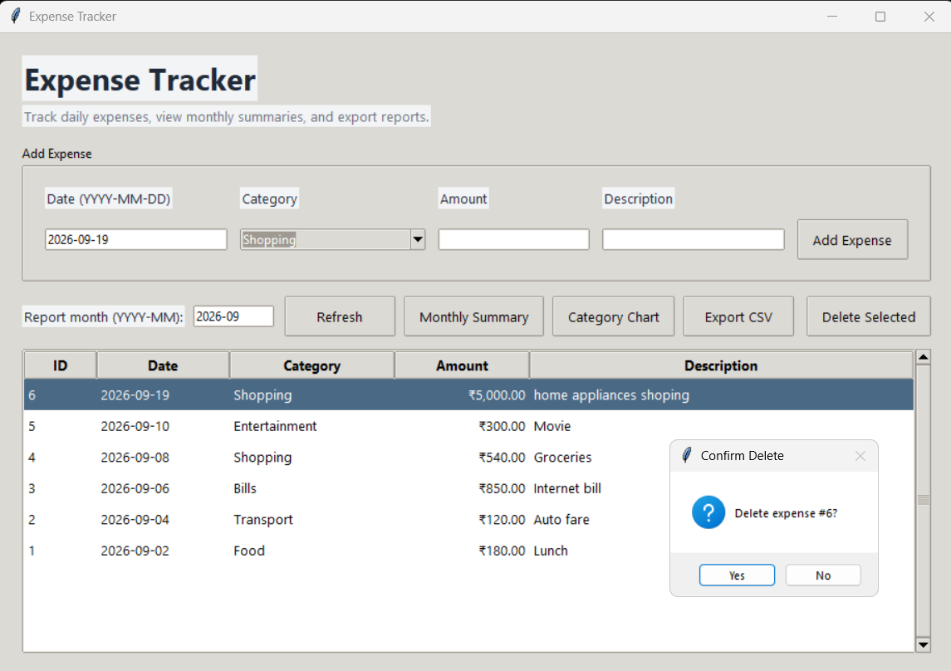This screenshot has height=671, width=951.
Task: Click the blue question mark icon
Action: (x=708, y=512)
